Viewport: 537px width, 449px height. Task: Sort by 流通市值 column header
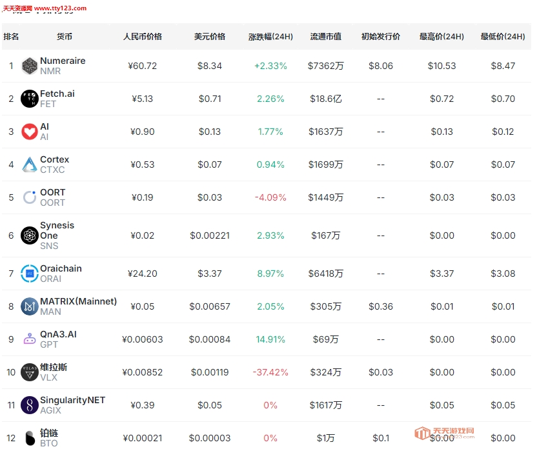326,37
